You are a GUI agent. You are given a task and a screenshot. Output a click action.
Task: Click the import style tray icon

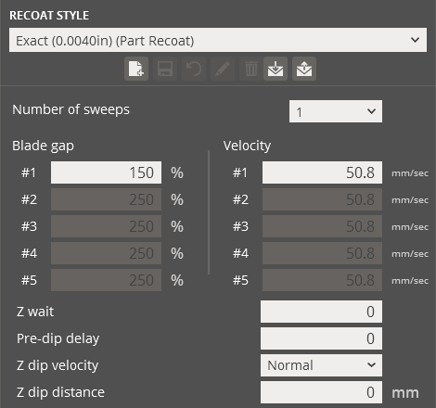pyautogui.click(x=276, y=69)
